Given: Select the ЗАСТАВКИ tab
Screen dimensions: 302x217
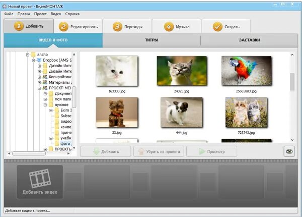Looking at the screenshot, I should coord(249,40).
